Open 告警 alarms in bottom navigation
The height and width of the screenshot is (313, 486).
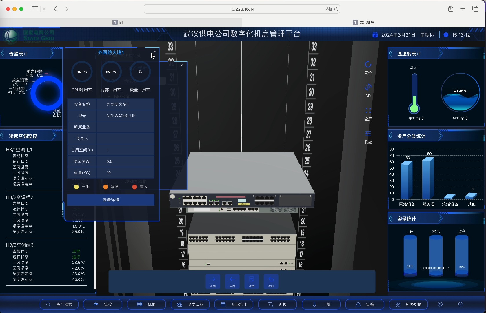(x=365, y=304)
